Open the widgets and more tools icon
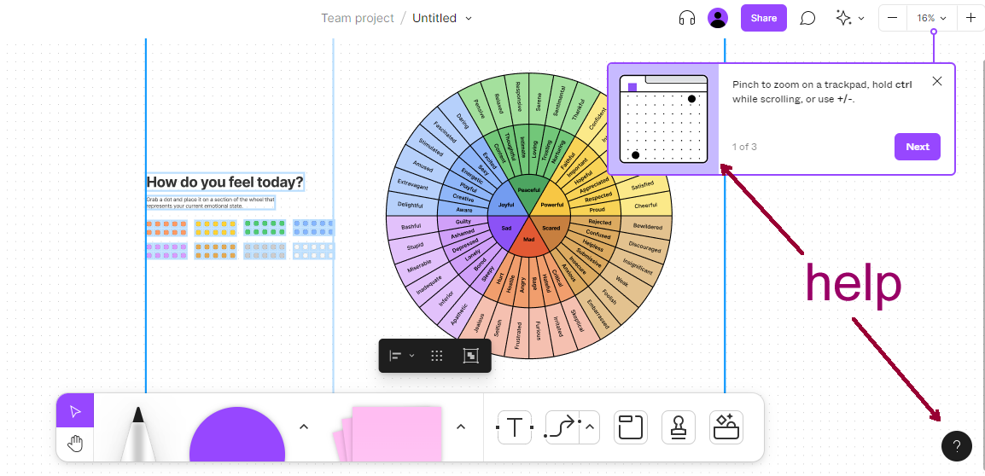The width and height of the screenshot is (985, 476). tap(726, 427)
